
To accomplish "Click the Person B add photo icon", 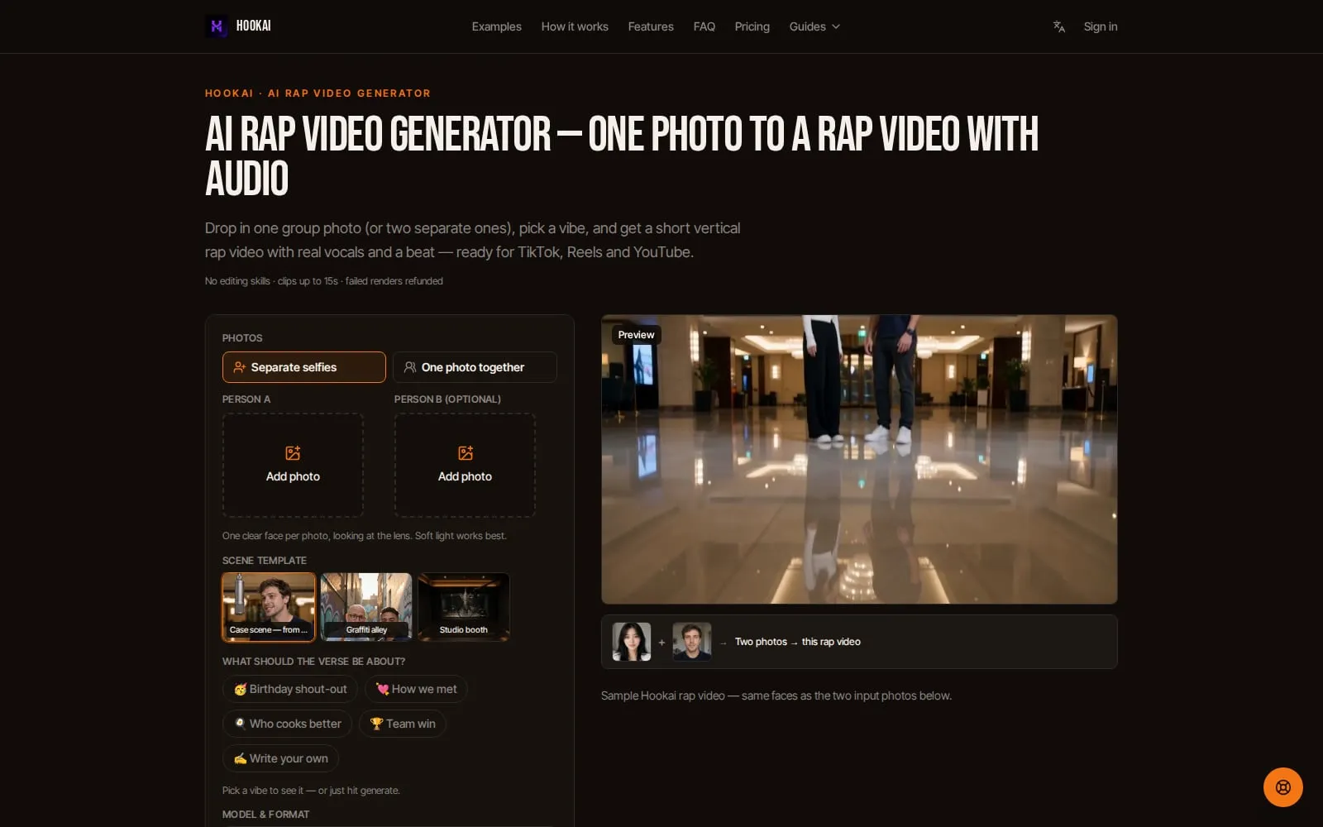I will tap(466, 453).
